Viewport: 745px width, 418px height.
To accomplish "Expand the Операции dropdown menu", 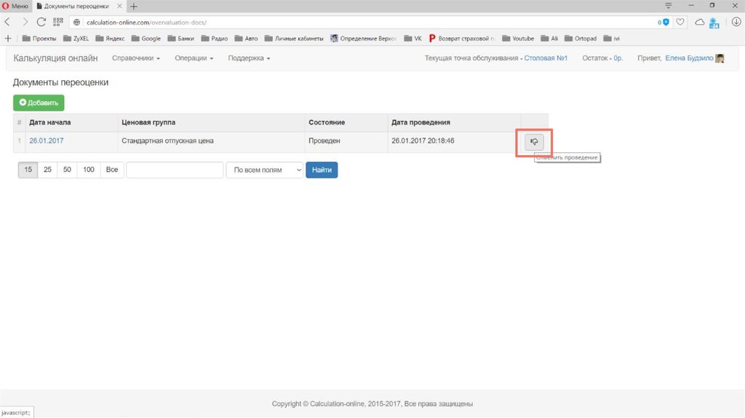I will 194,58.
